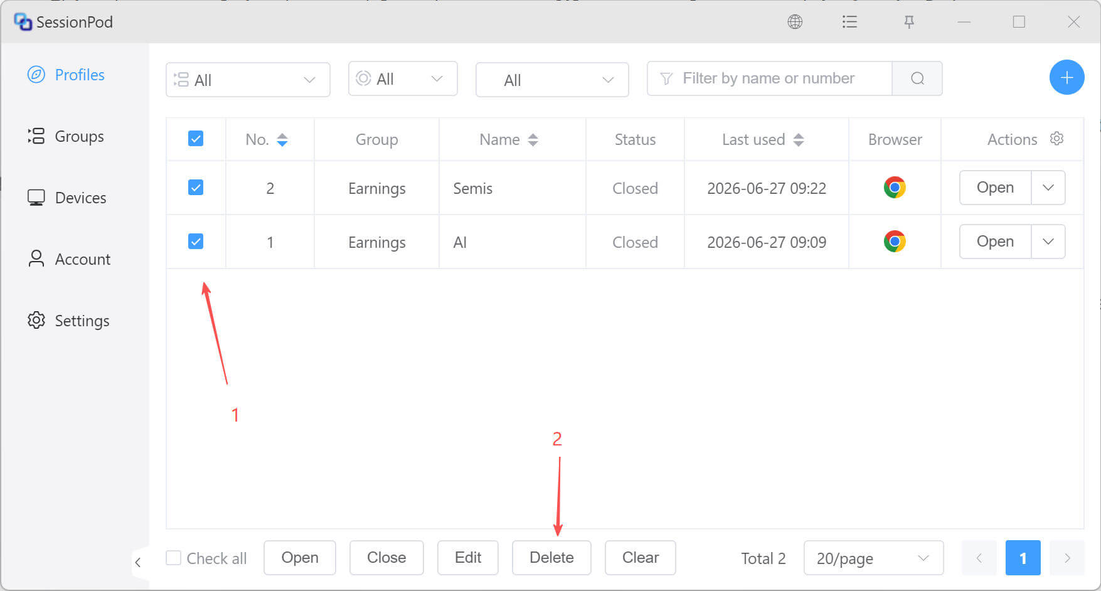
Task: Click the Devices monitor icon in sidebar
Action: pyautogui.click(x=36, y=198)
